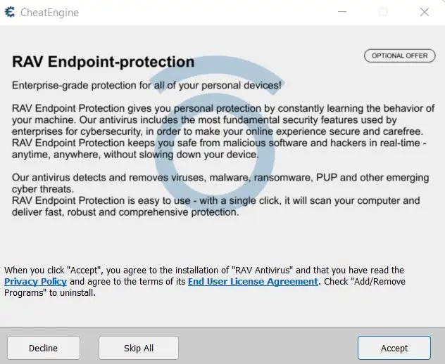Viewport: 445px width, 364px height.
Task: Click the RAV Endpoint-protection heading
Action: [104, 62]
